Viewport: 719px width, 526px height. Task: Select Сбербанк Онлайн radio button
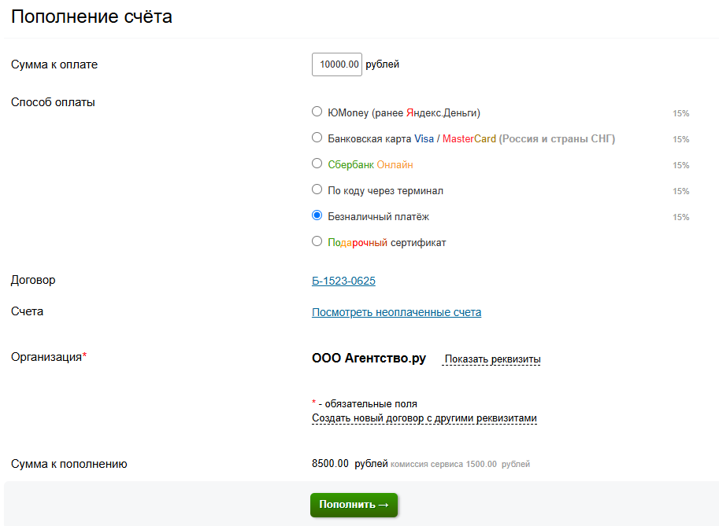(317, 164)
